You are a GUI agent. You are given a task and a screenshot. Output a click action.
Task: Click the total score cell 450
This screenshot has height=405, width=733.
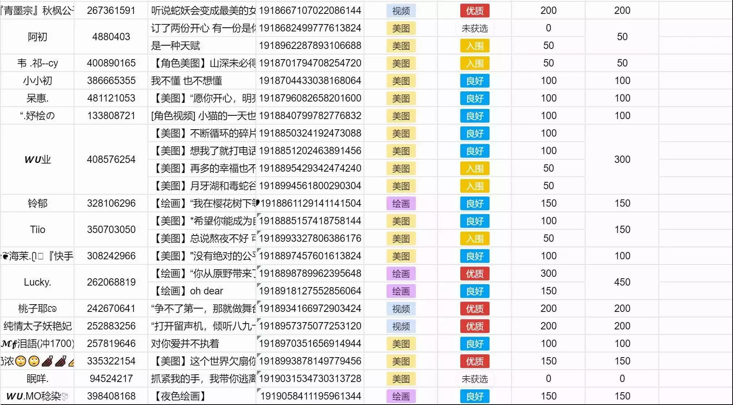622,282
